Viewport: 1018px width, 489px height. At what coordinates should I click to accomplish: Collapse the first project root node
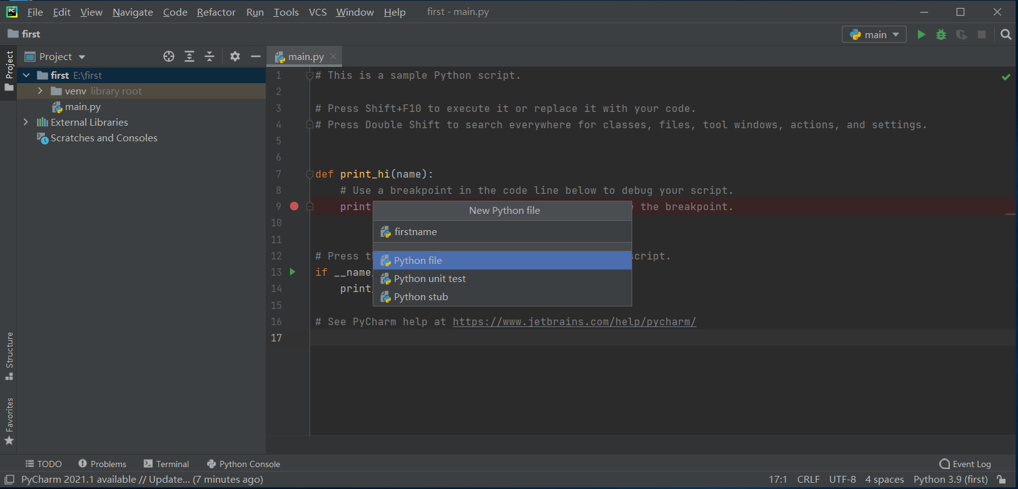point(26,75)
